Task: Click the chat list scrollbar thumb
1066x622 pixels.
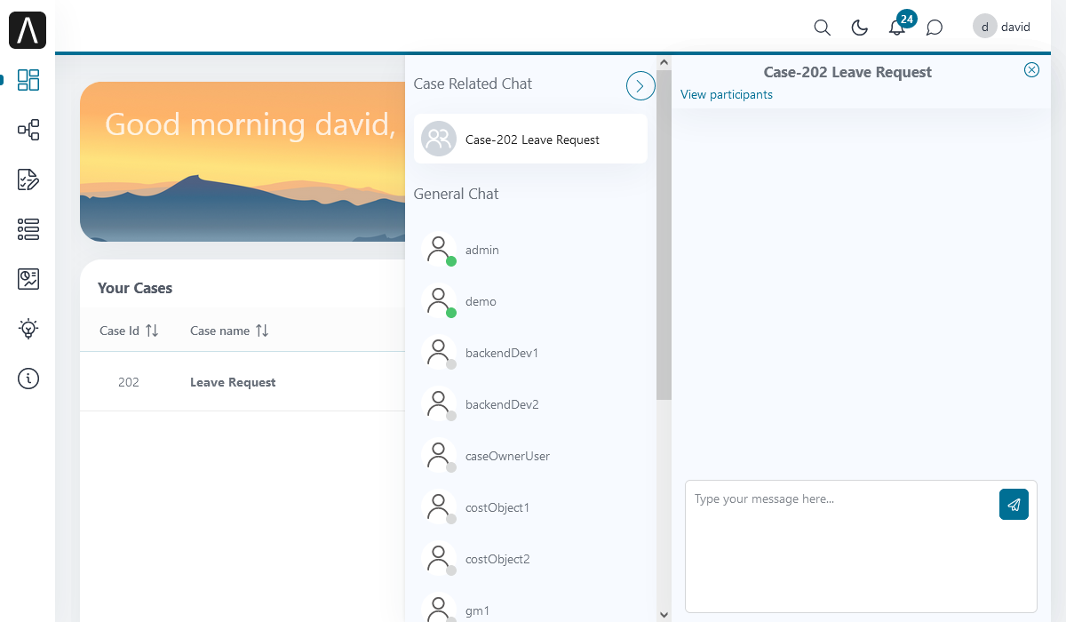Action: tap(664, 235)
